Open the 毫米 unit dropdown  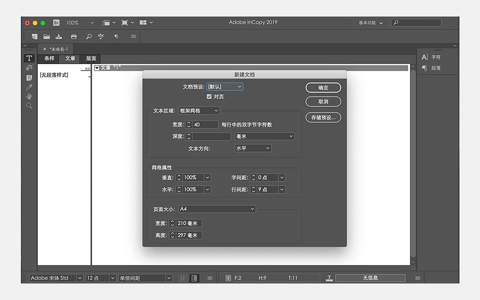pyautogui.click(x=265, y=136)
